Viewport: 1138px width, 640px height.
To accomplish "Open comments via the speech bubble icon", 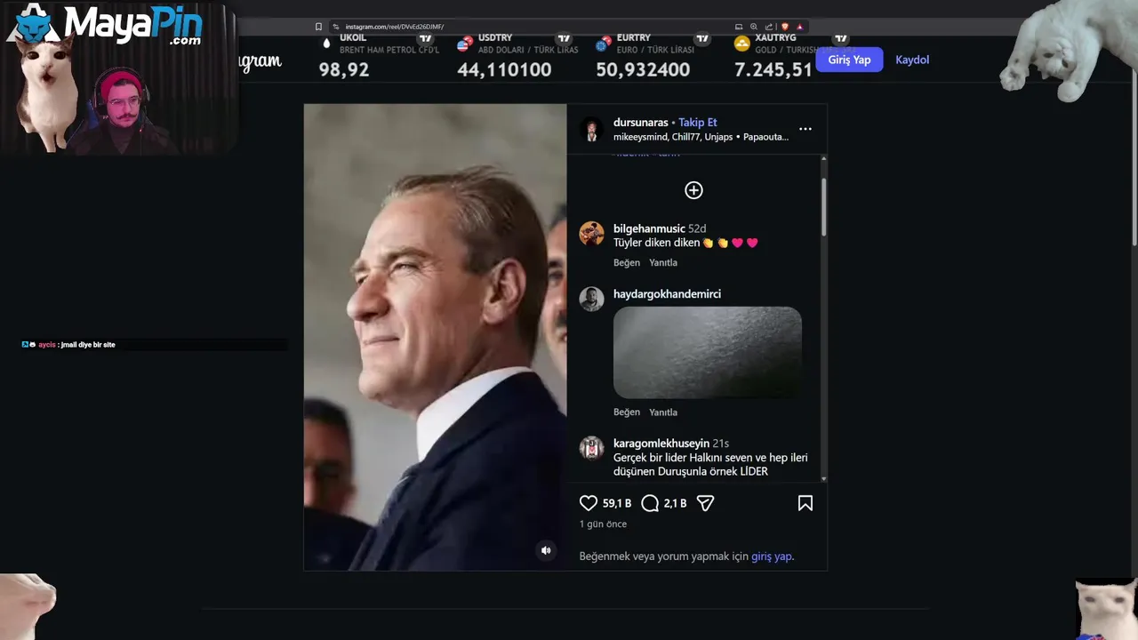I will 650,503.
